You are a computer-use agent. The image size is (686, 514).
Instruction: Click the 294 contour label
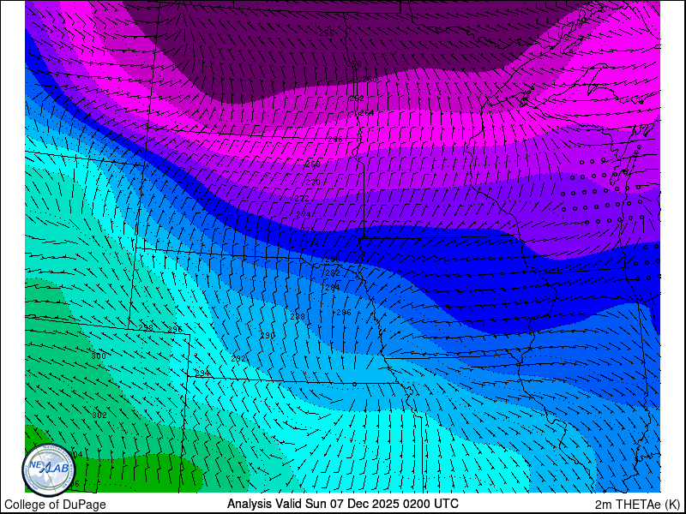(202, 374)
